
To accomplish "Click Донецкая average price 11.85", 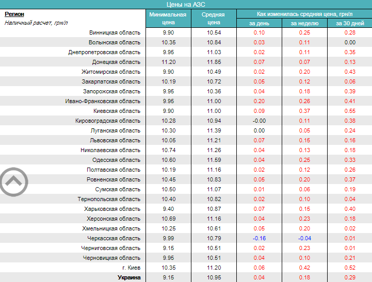I will coord(213,62).
